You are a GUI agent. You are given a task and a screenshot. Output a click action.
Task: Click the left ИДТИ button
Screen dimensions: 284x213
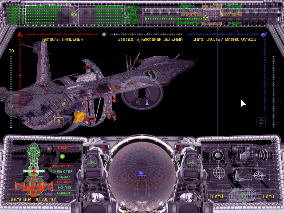pos(217,197)
